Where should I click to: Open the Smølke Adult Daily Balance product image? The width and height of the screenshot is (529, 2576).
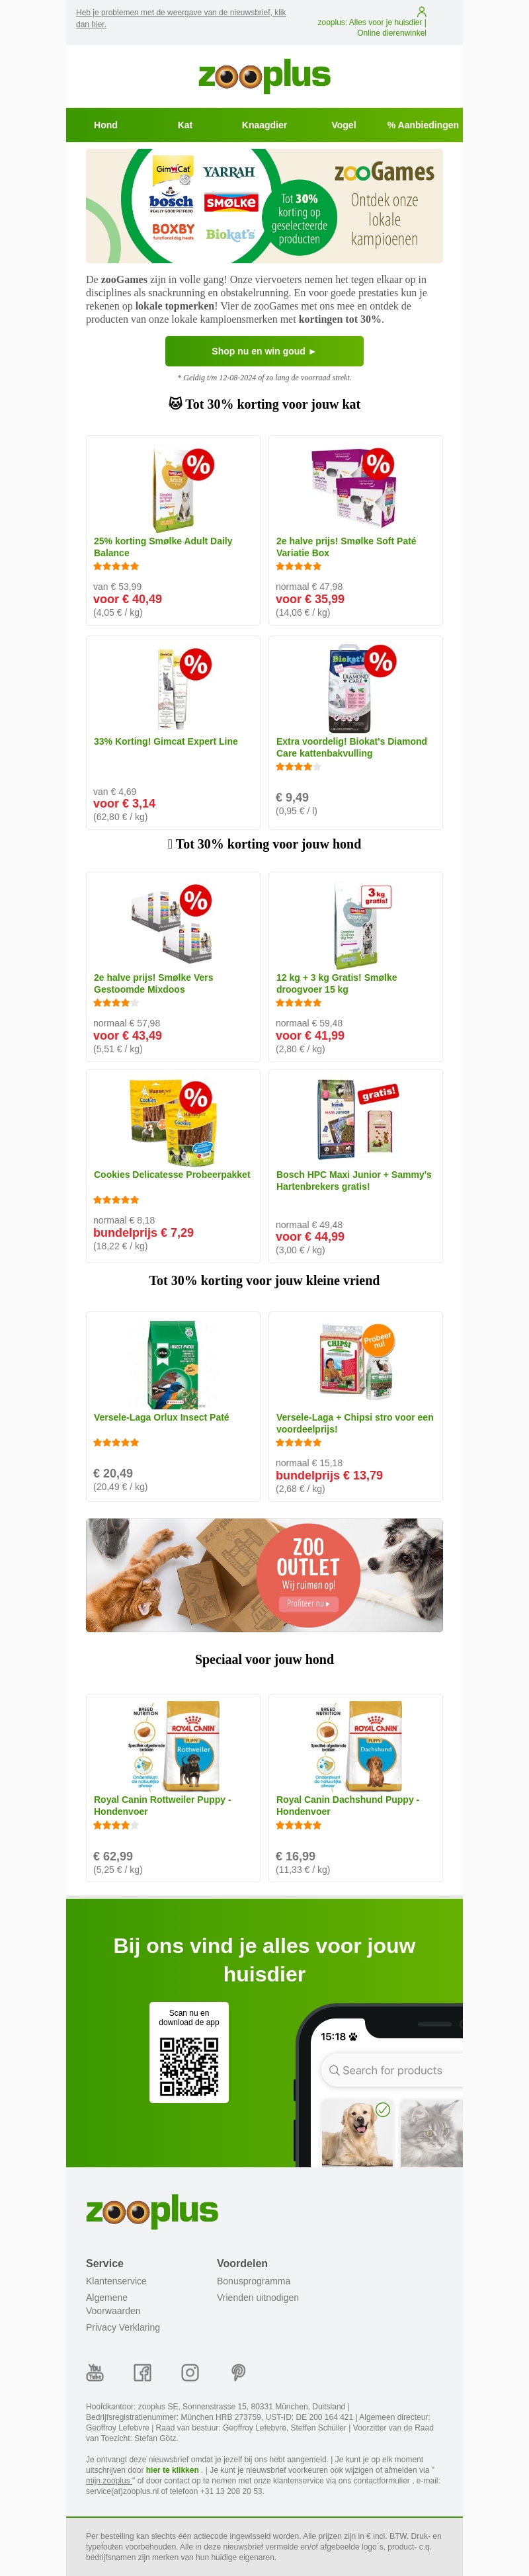173,489
